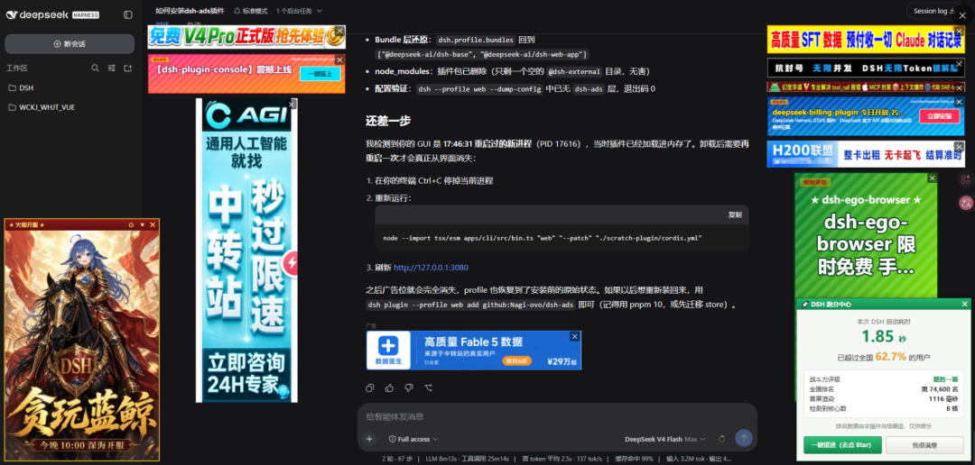975x465 pixels.
Task: Focus the 给智能体发消息 message input
Action: (x=556, y=416)
